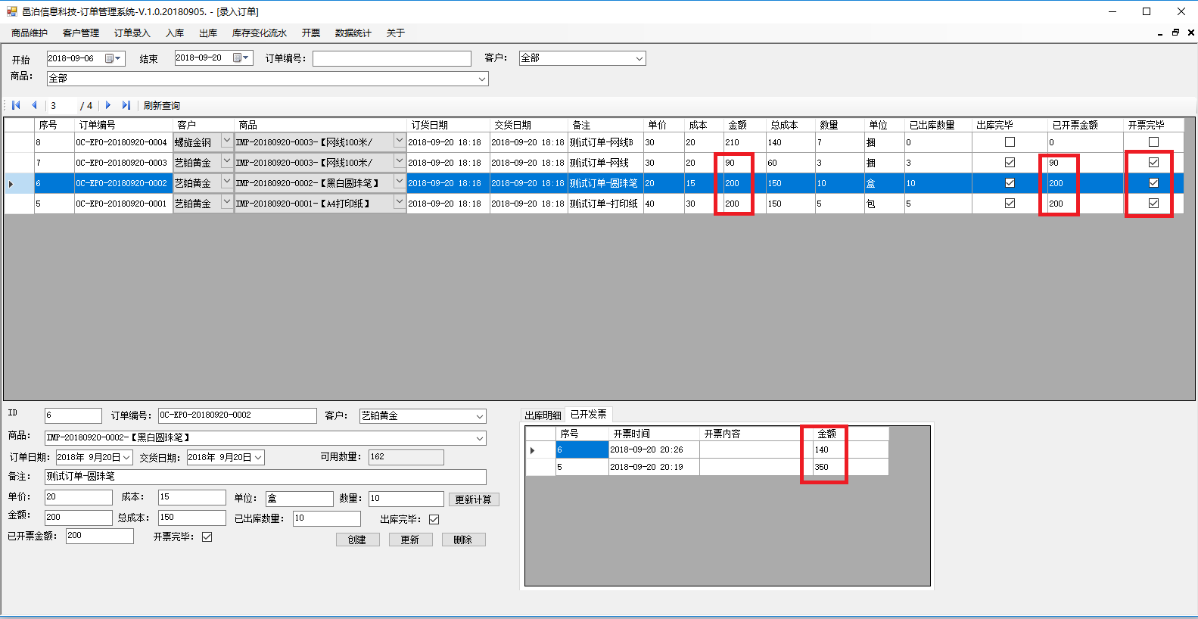The width and height of the screenshot is (1198, 619).
Task: Click the 开票时间 column header
Action: pyautogui.click(x=654, y=434)
